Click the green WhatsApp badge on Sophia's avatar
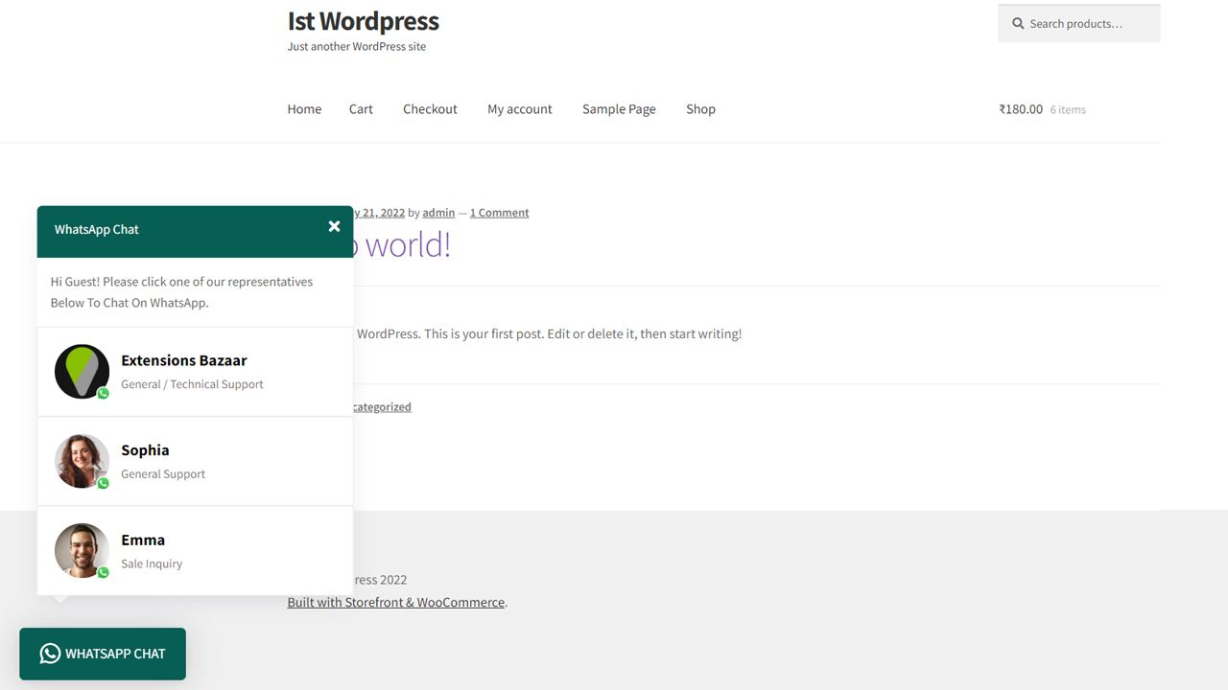1228x690 pixels. (103, 483)
